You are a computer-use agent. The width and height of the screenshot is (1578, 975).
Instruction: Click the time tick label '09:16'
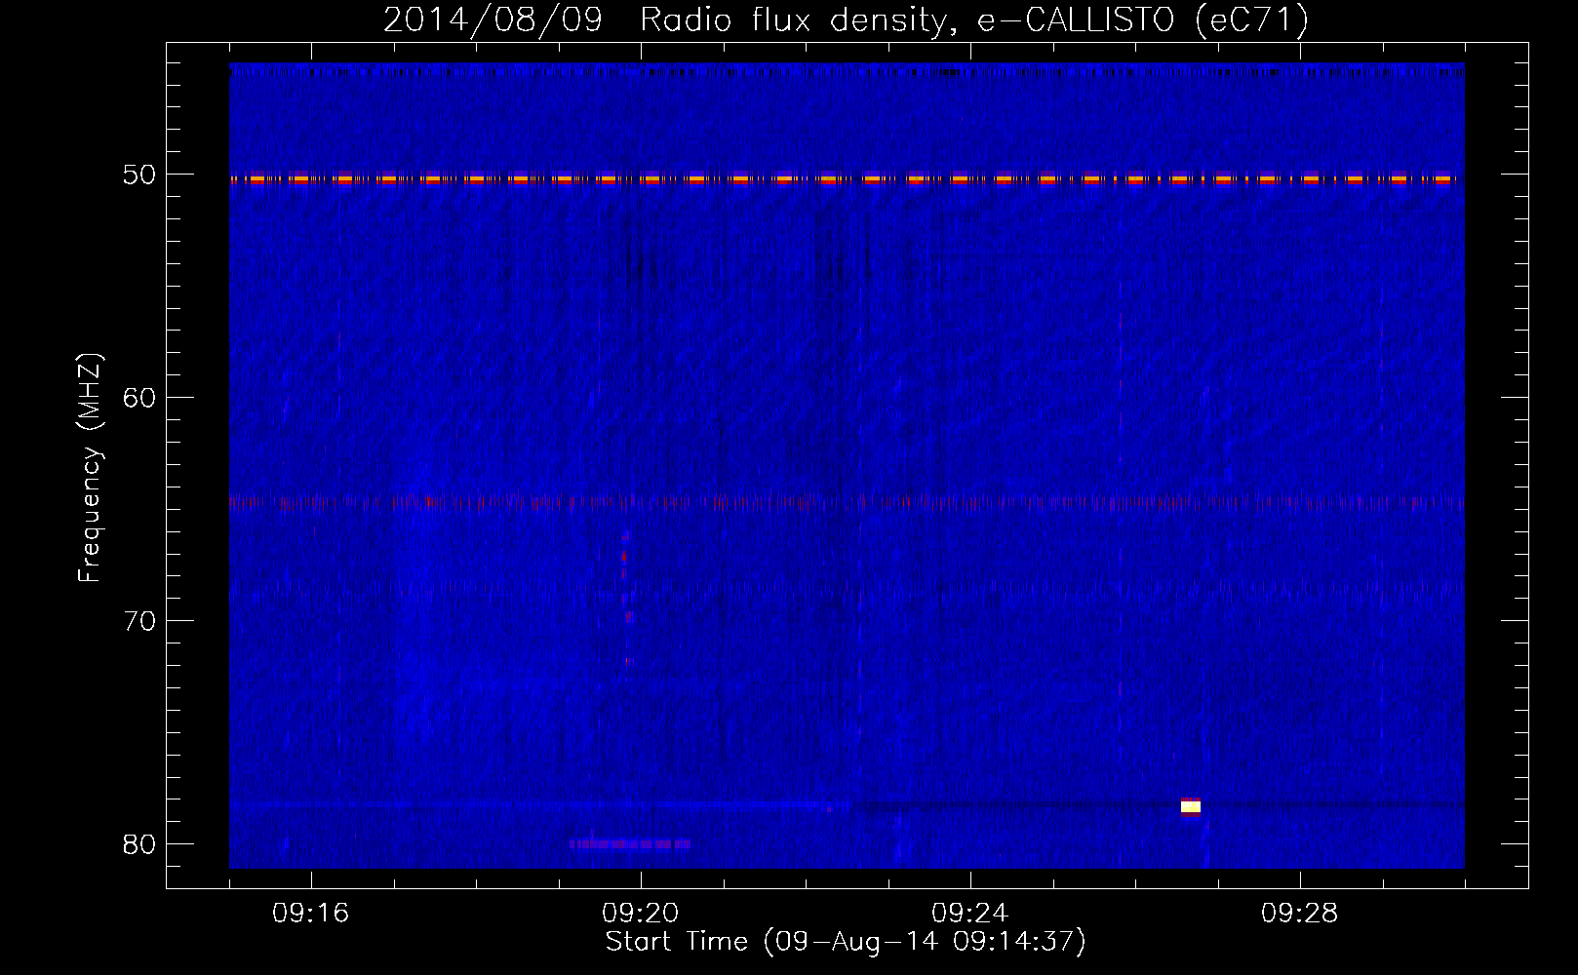311,914
